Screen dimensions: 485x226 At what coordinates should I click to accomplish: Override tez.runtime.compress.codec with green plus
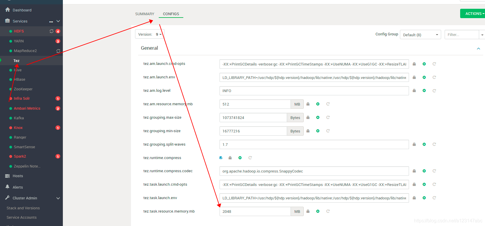(424, 171)
